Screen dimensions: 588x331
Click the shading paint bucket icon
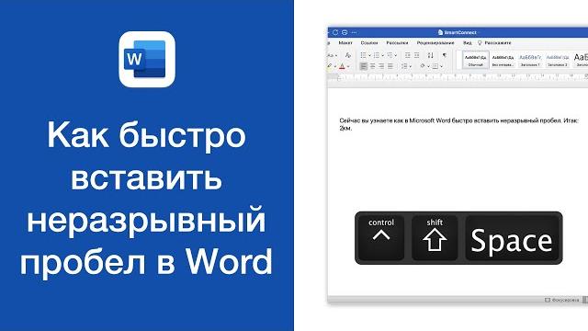pyautogui.click(x=423, y=65)
